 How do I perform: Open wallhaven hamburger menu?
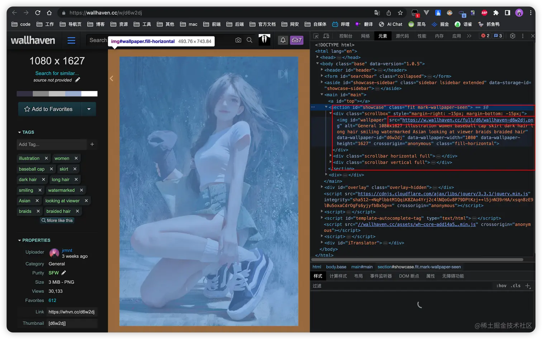(x=71, y=40)
